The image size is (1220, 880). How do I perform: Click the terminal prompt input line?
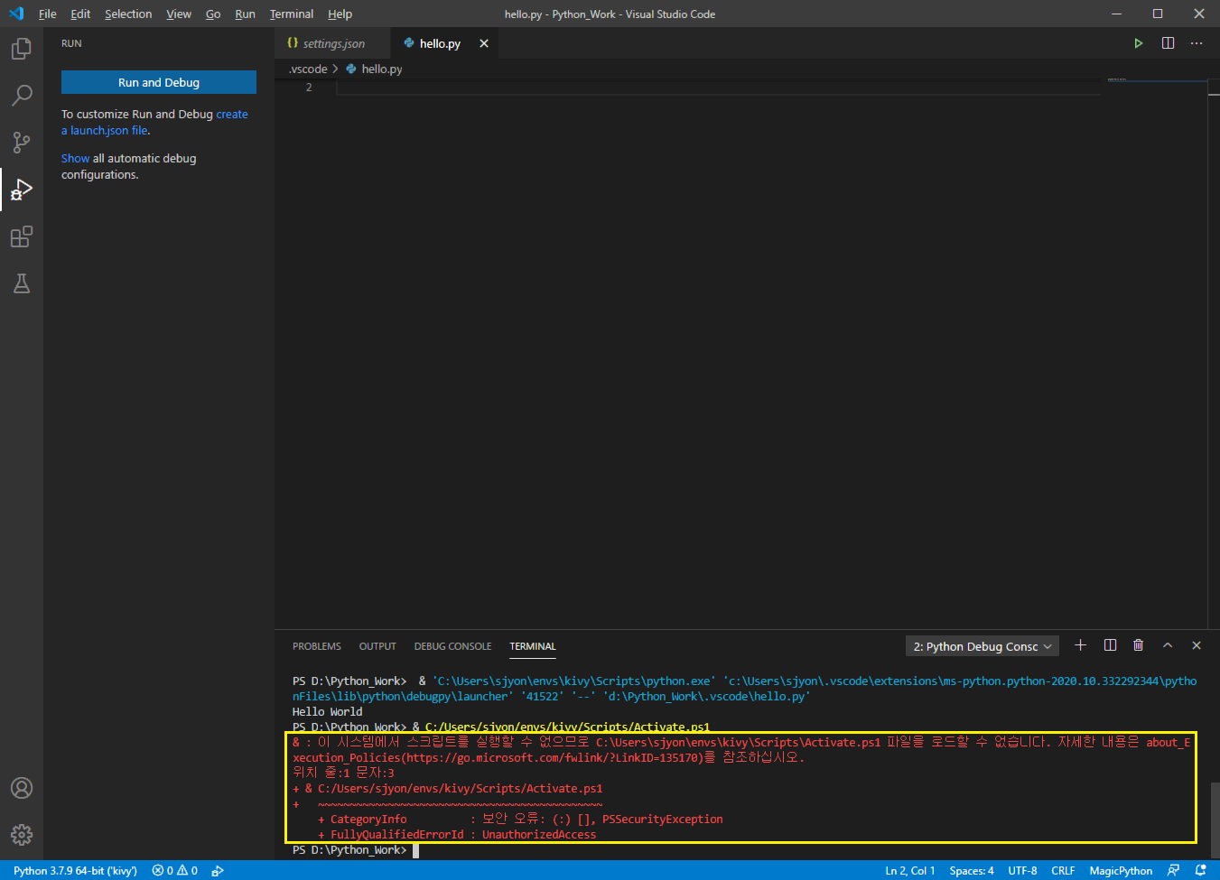[x=740, y=850]
